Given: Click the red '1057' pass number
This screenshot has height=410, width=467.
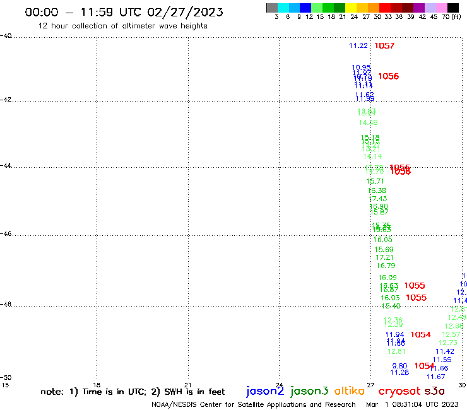Looking at the screenshot, I should [x=384, y=45].
